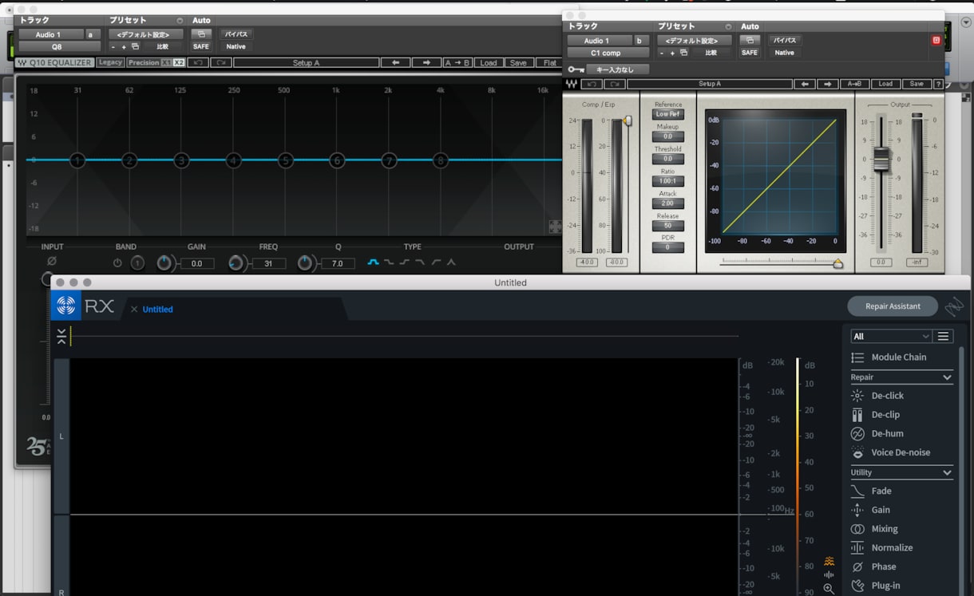Close the Untitled tab in RX
This screenshot has width=974, height=596.
(134, 310)
